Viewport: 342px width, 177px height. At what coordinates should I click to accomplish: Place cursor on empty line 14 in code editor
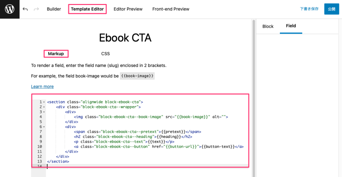pyautogui.click(x=134, y=166)
